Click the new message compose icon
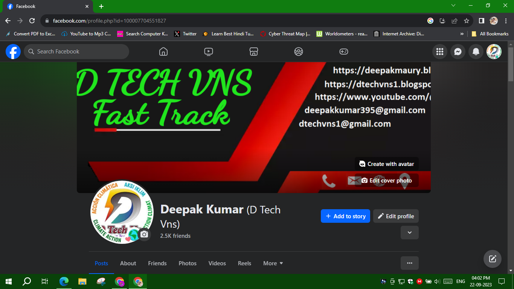 pos(493,259)
